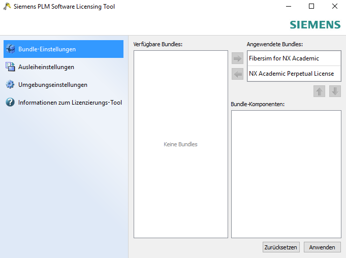Click the Ausleiheinstellungen sidebar icon
This screenshot has width=346, height=258.
[10, 67]
